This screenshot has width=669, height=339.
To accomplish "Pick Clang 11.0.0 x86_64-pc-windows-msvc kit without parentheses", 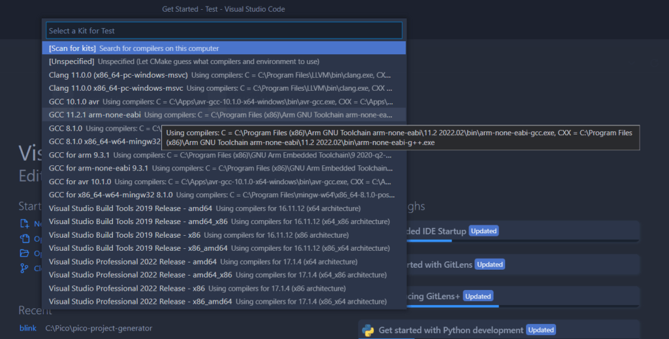I will coord(223,88).
